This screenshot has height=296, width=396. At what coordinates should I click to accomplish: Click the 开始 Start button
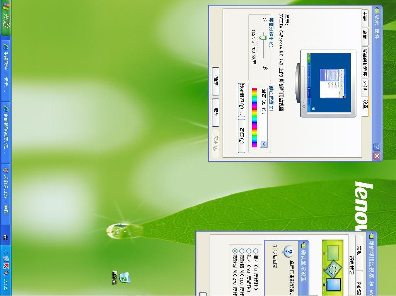(x=5, y=18)
